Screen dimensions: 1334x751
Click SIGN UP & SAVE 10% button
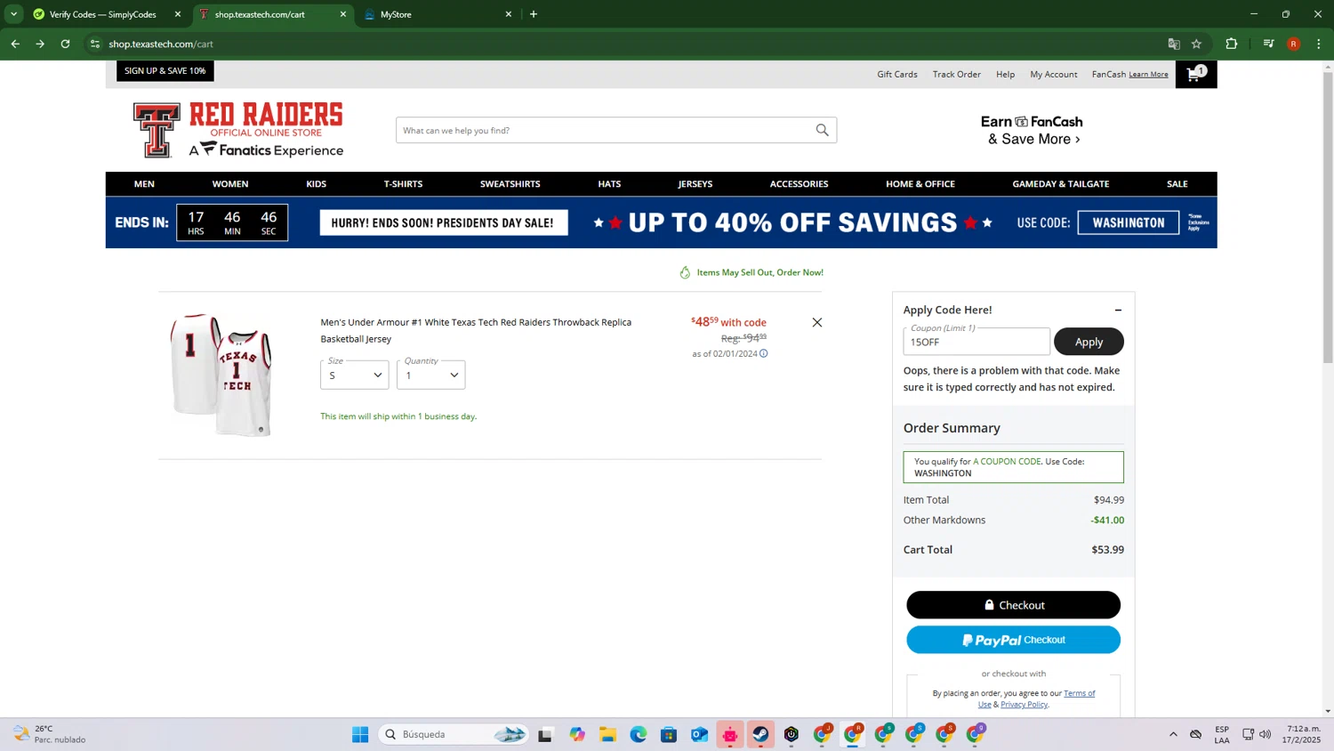click(165, 70)
